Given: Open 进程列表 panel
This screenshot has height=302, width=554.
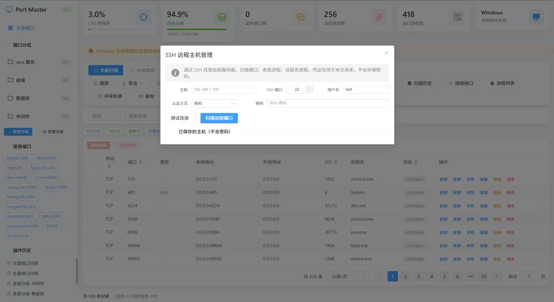Looking at the screenshot, I should [x=502, y=83].
